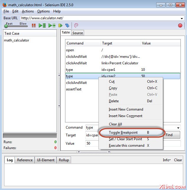Choose Copy from context menu
The image size is (187, 190).
[131, 88]
